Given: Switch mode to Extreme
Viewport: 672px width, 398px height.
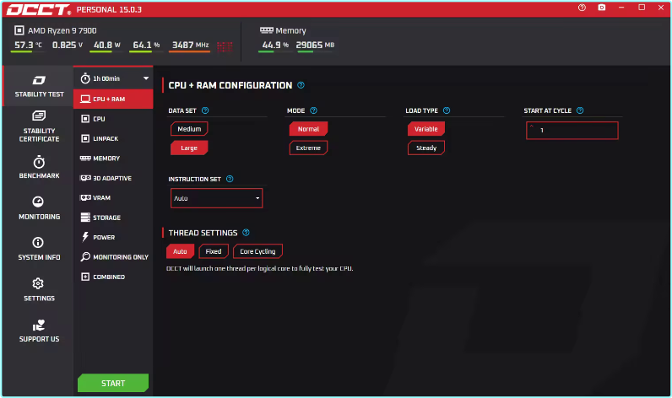Looking at the screenshot, I should coord(308,148).
